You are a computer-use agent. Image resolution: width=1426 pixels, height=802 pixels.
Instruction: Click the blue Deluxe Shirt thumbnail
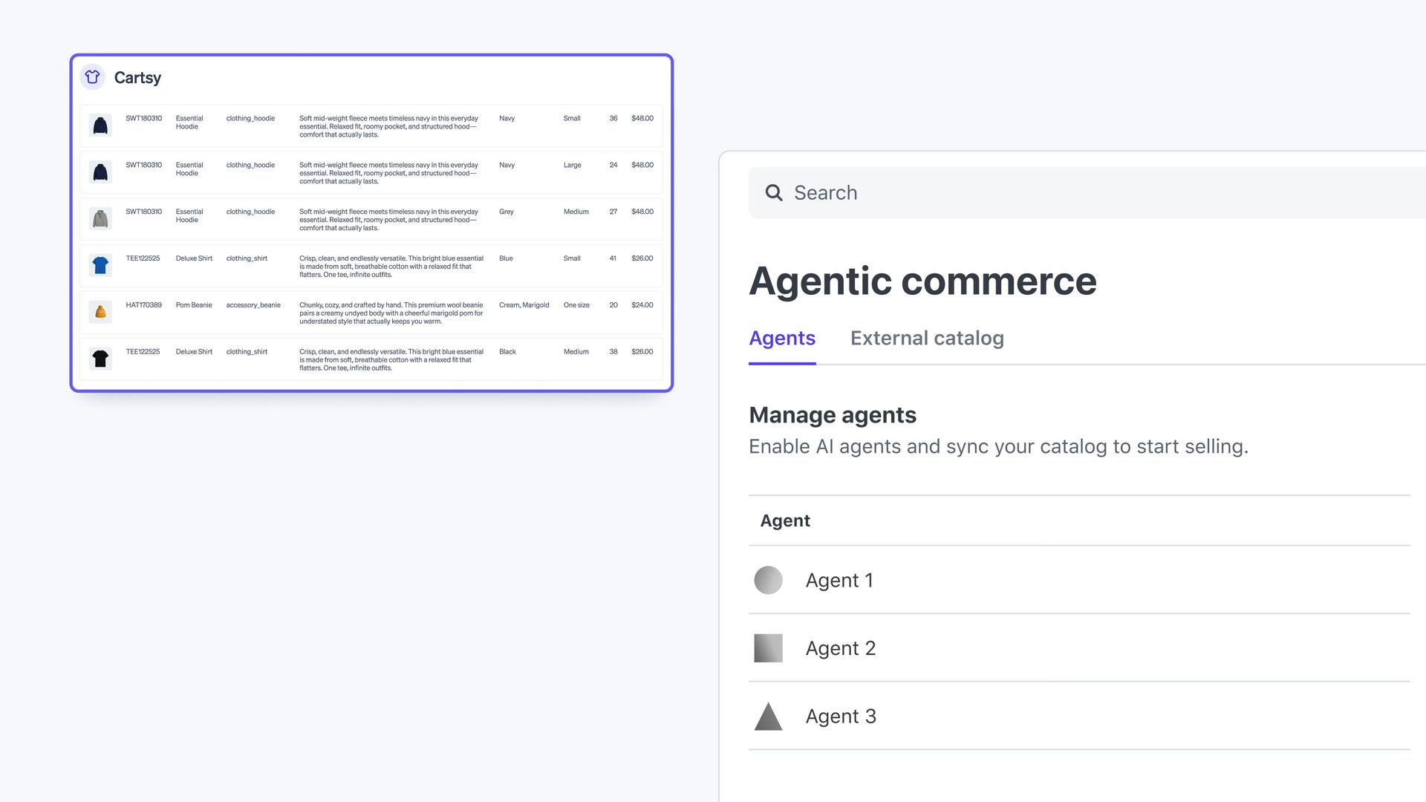pos(100,266)
